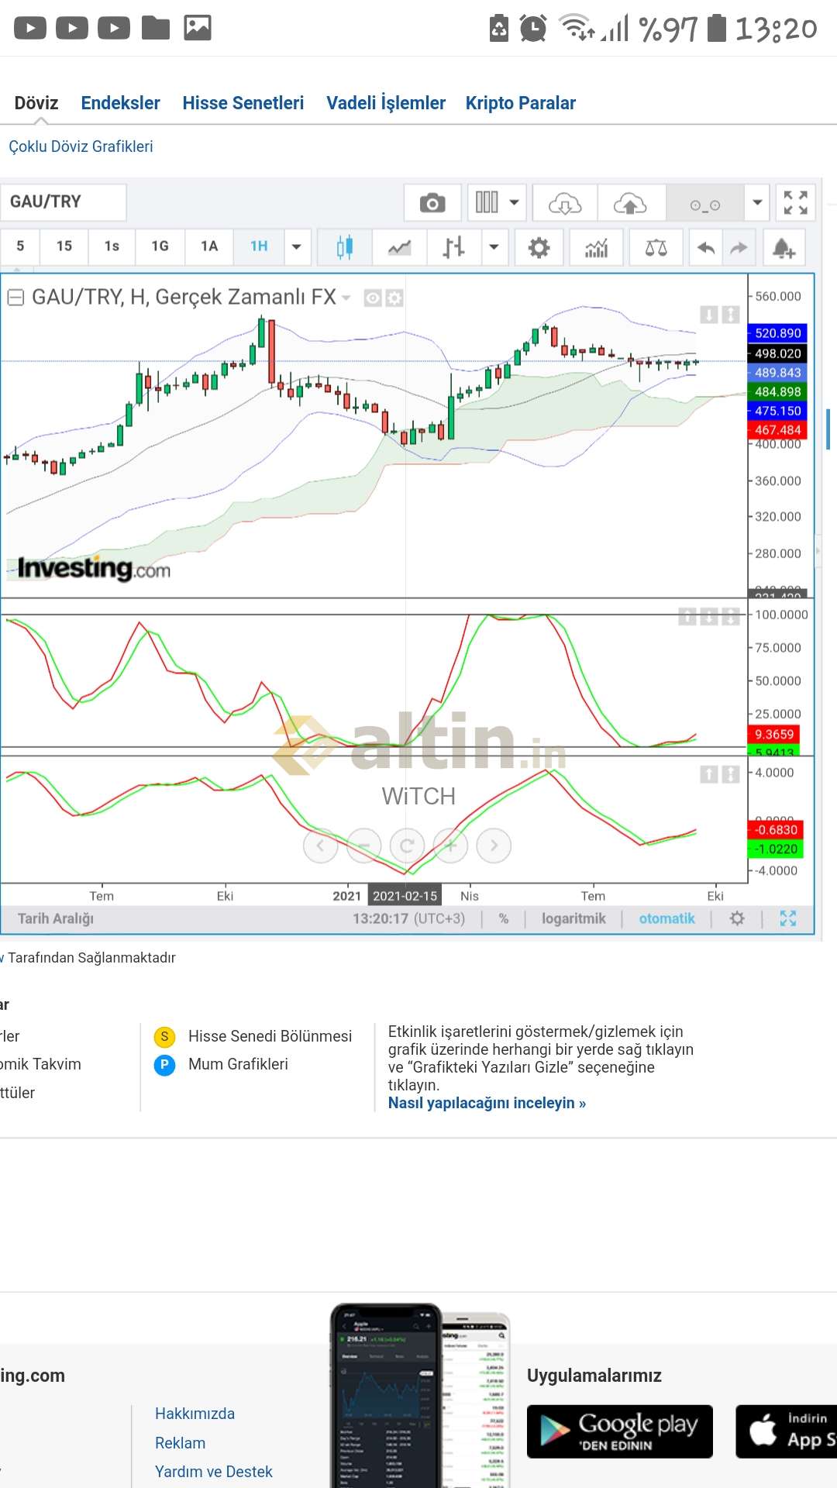Select the 5 minute timeframe
This screenshot has width=837, height=1488.
(20, 246)
